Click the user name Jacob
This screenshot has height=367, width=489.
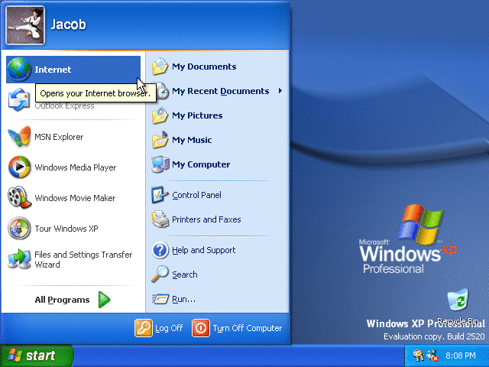tap(68, 24)
